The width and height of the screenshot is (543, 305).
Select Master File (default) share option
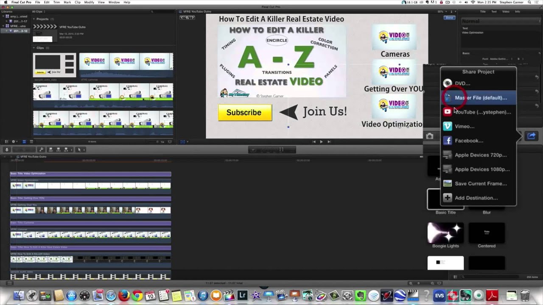coord(478,98)
